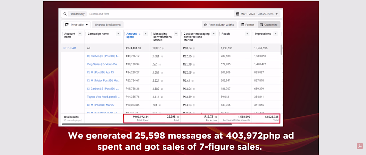Open the Toyota Vios hood, panel campaign
366x155 pixels.
(x=103, y=97)
